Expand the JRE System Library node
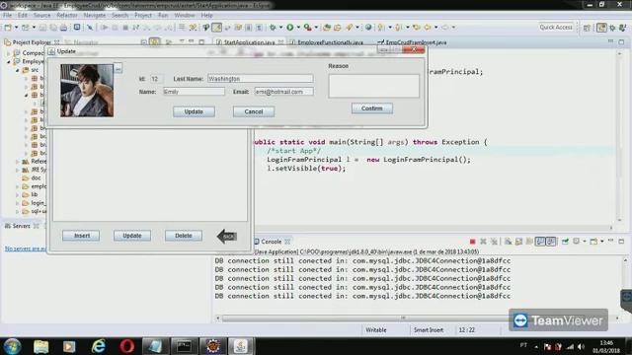 click(17, 170)
